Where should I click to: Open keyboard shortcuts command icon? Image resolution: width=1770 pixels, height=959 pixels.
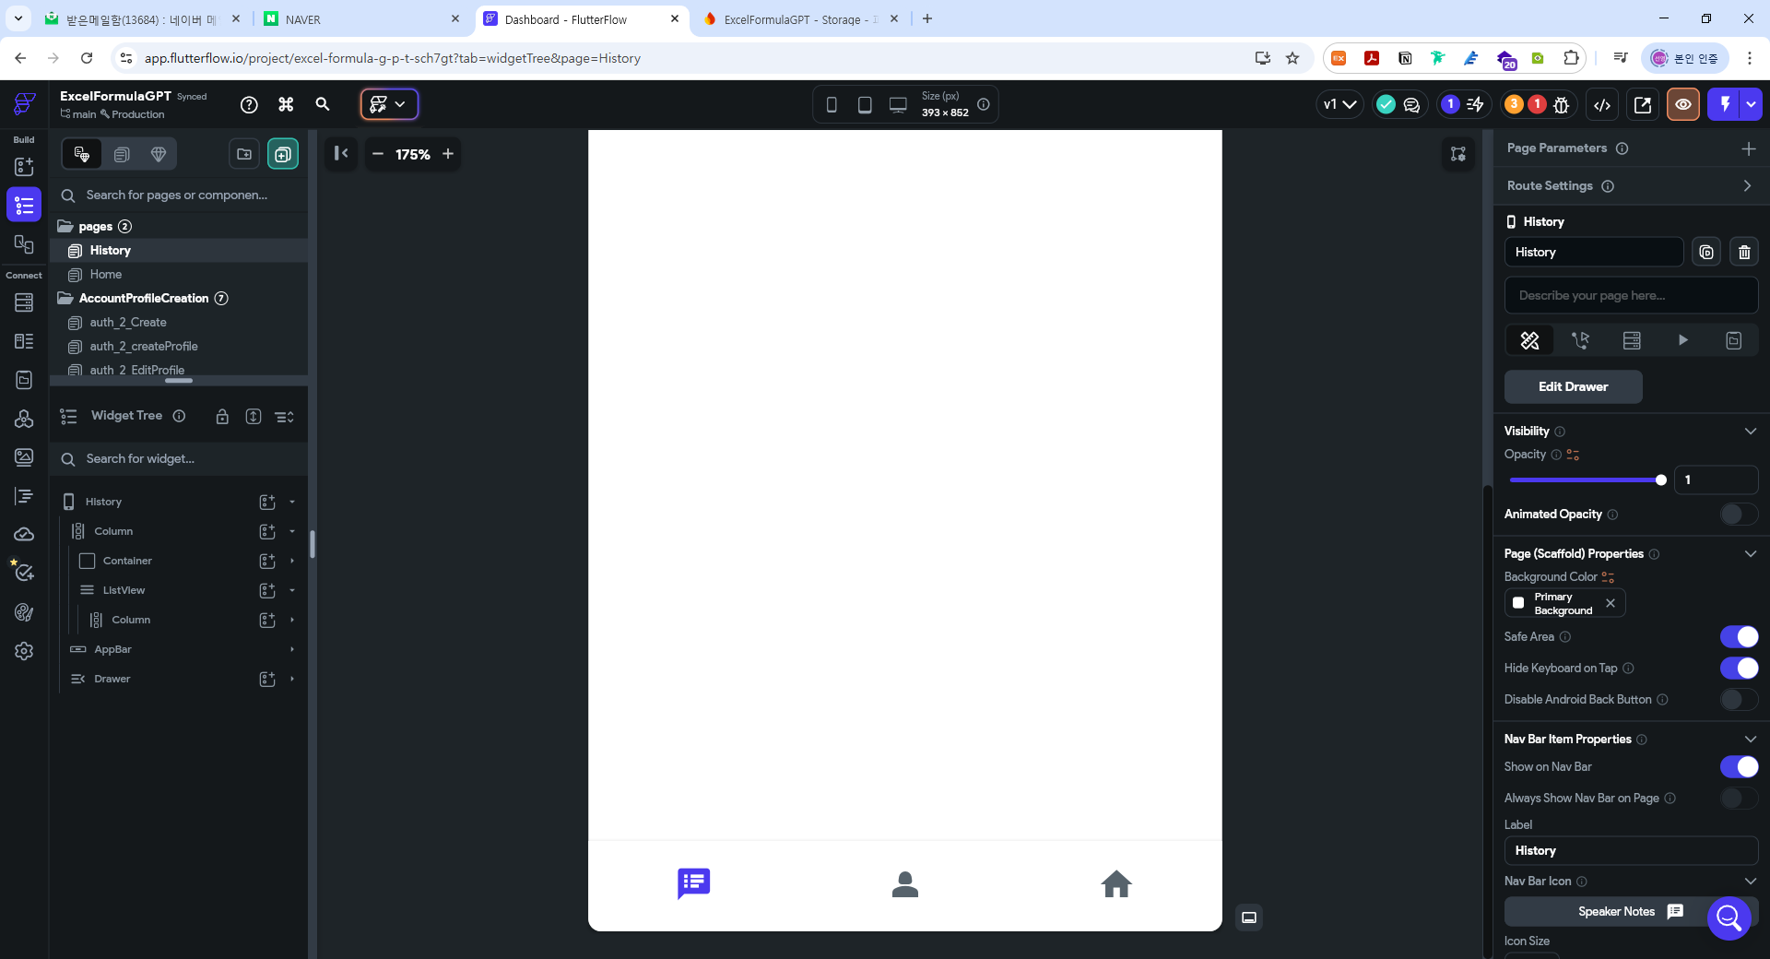point(286,104)
